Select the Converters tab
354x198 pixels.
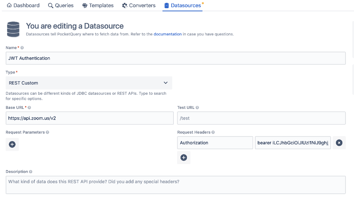click(x=139, y=6)
